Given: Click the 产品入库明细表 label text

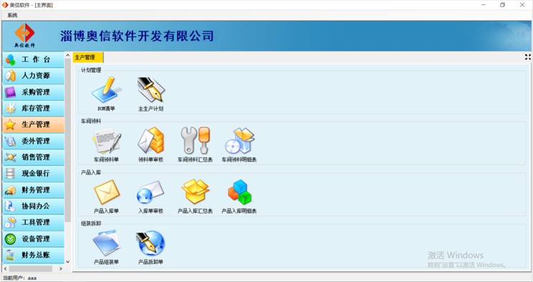Looking at the screenshot, I should coord(239,211).
